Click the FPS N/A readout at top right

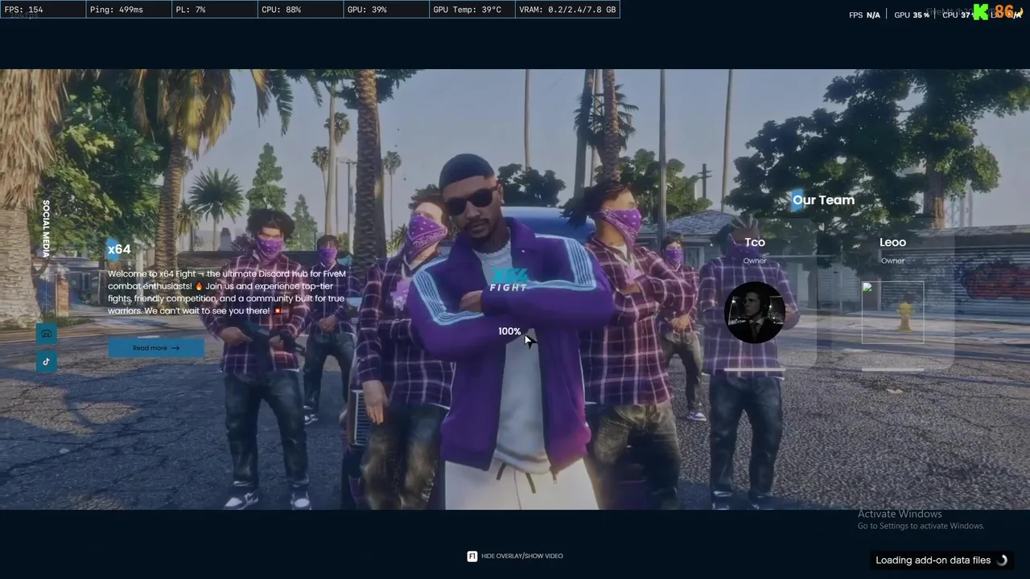[864, 15]
